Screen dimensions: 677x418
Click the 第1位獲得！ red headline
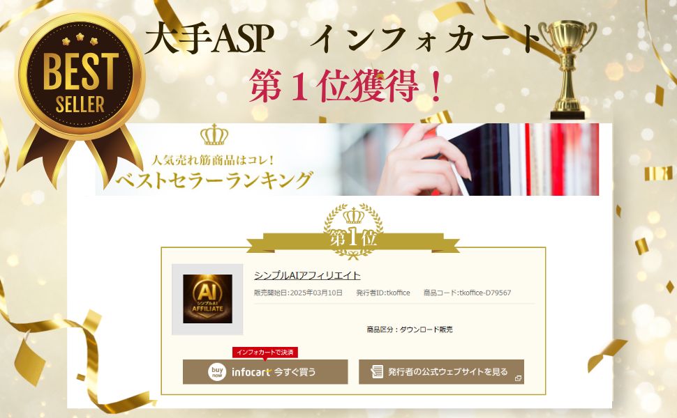345,86
